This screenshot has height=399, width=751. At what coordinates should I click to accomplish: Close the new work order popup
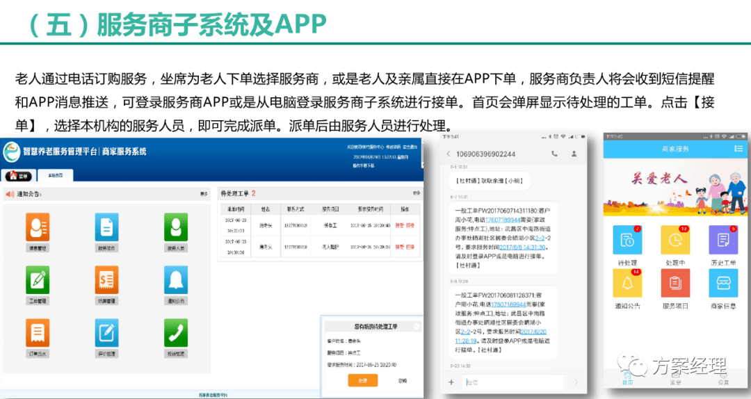416,326
